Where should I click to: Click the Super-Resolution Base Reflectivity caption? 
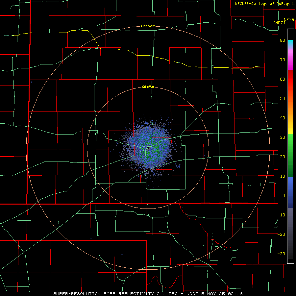click(148, 294)
